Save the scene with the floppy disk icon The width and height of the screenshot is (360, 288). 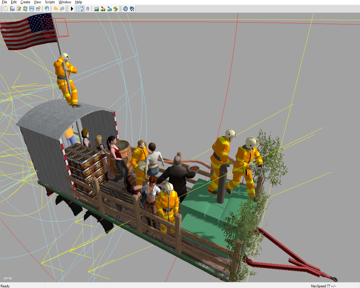click(x=32, y=9)
